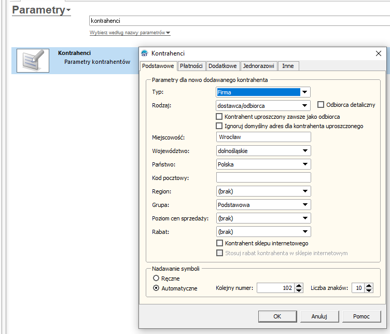390x334 pixels.
Task: Open the Jednorazowi tab
Action: (x=258, y=66)
